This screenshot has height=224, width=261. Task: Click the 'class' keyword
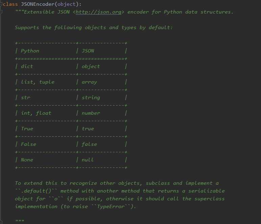tap(10, 4)
